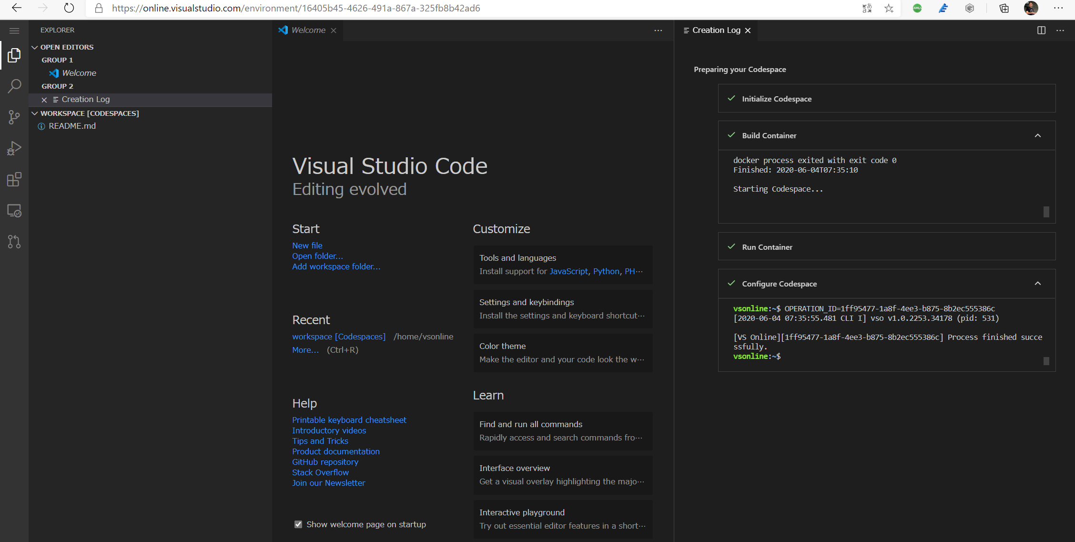Switch to the Welcome tab
This screenshot has height=542, width=1075.
coord(307,30)
